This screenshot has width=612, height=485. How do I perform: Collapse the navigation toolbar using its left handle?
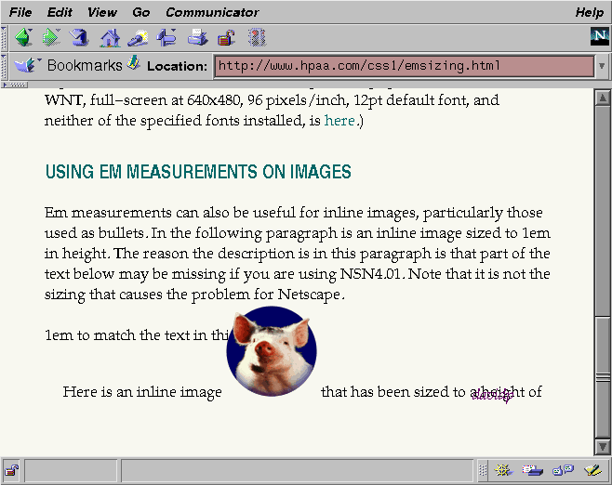pos(6,38)
